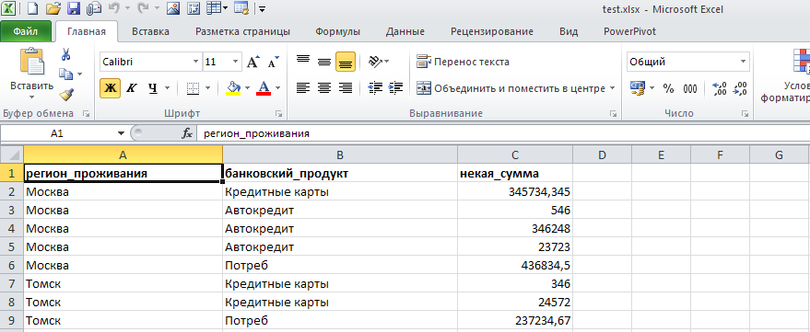Increase font size with the larger A icon
This screenshot has height=332, width=810.
tap(252, 62)
